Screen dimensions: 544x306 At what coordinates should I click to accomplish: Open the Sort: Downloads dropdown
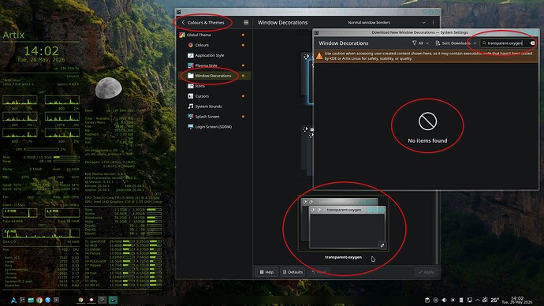[456, 43]
